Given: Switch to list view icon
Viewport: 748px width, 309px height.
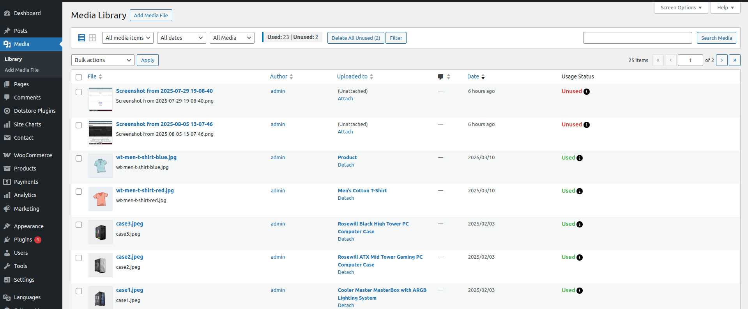Looking at the screenshot, I should tap(81, 38).
